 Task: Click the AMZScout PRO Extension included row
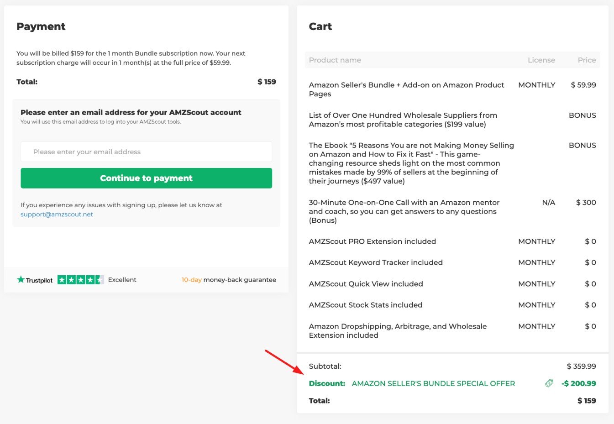[452, 241]
